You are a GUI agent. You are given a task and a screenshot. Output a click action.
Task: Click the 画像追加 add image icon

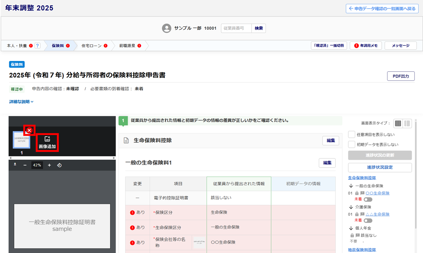coord(47,142)
